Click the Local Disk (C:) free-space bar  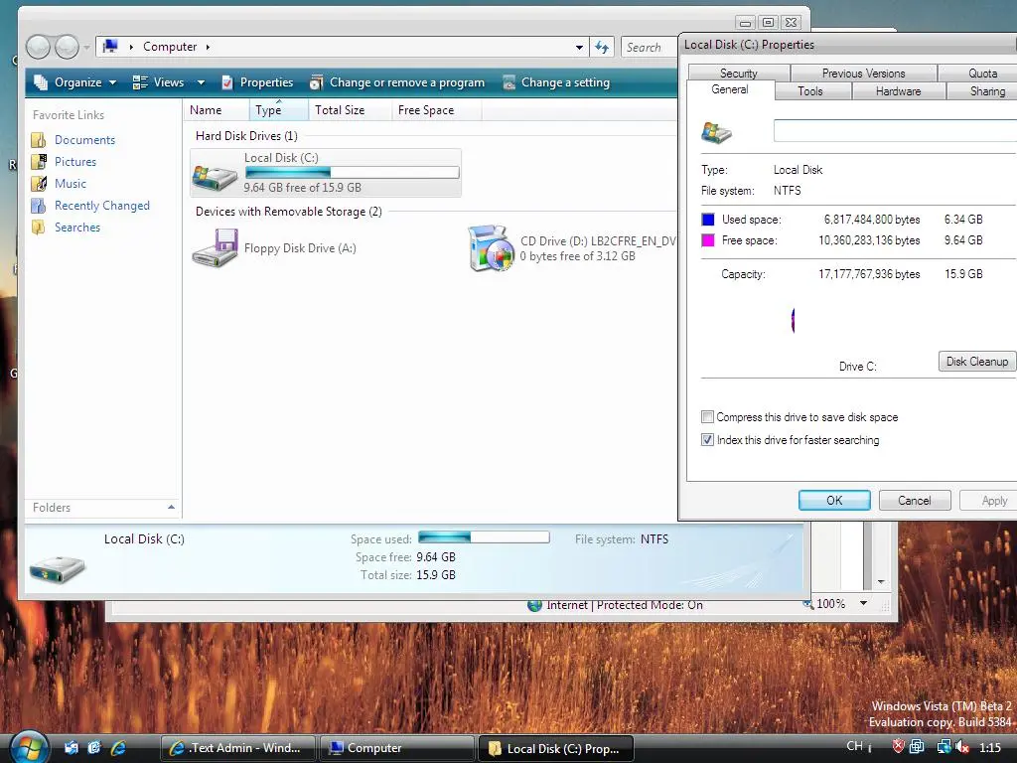click(x=353, y=172)
